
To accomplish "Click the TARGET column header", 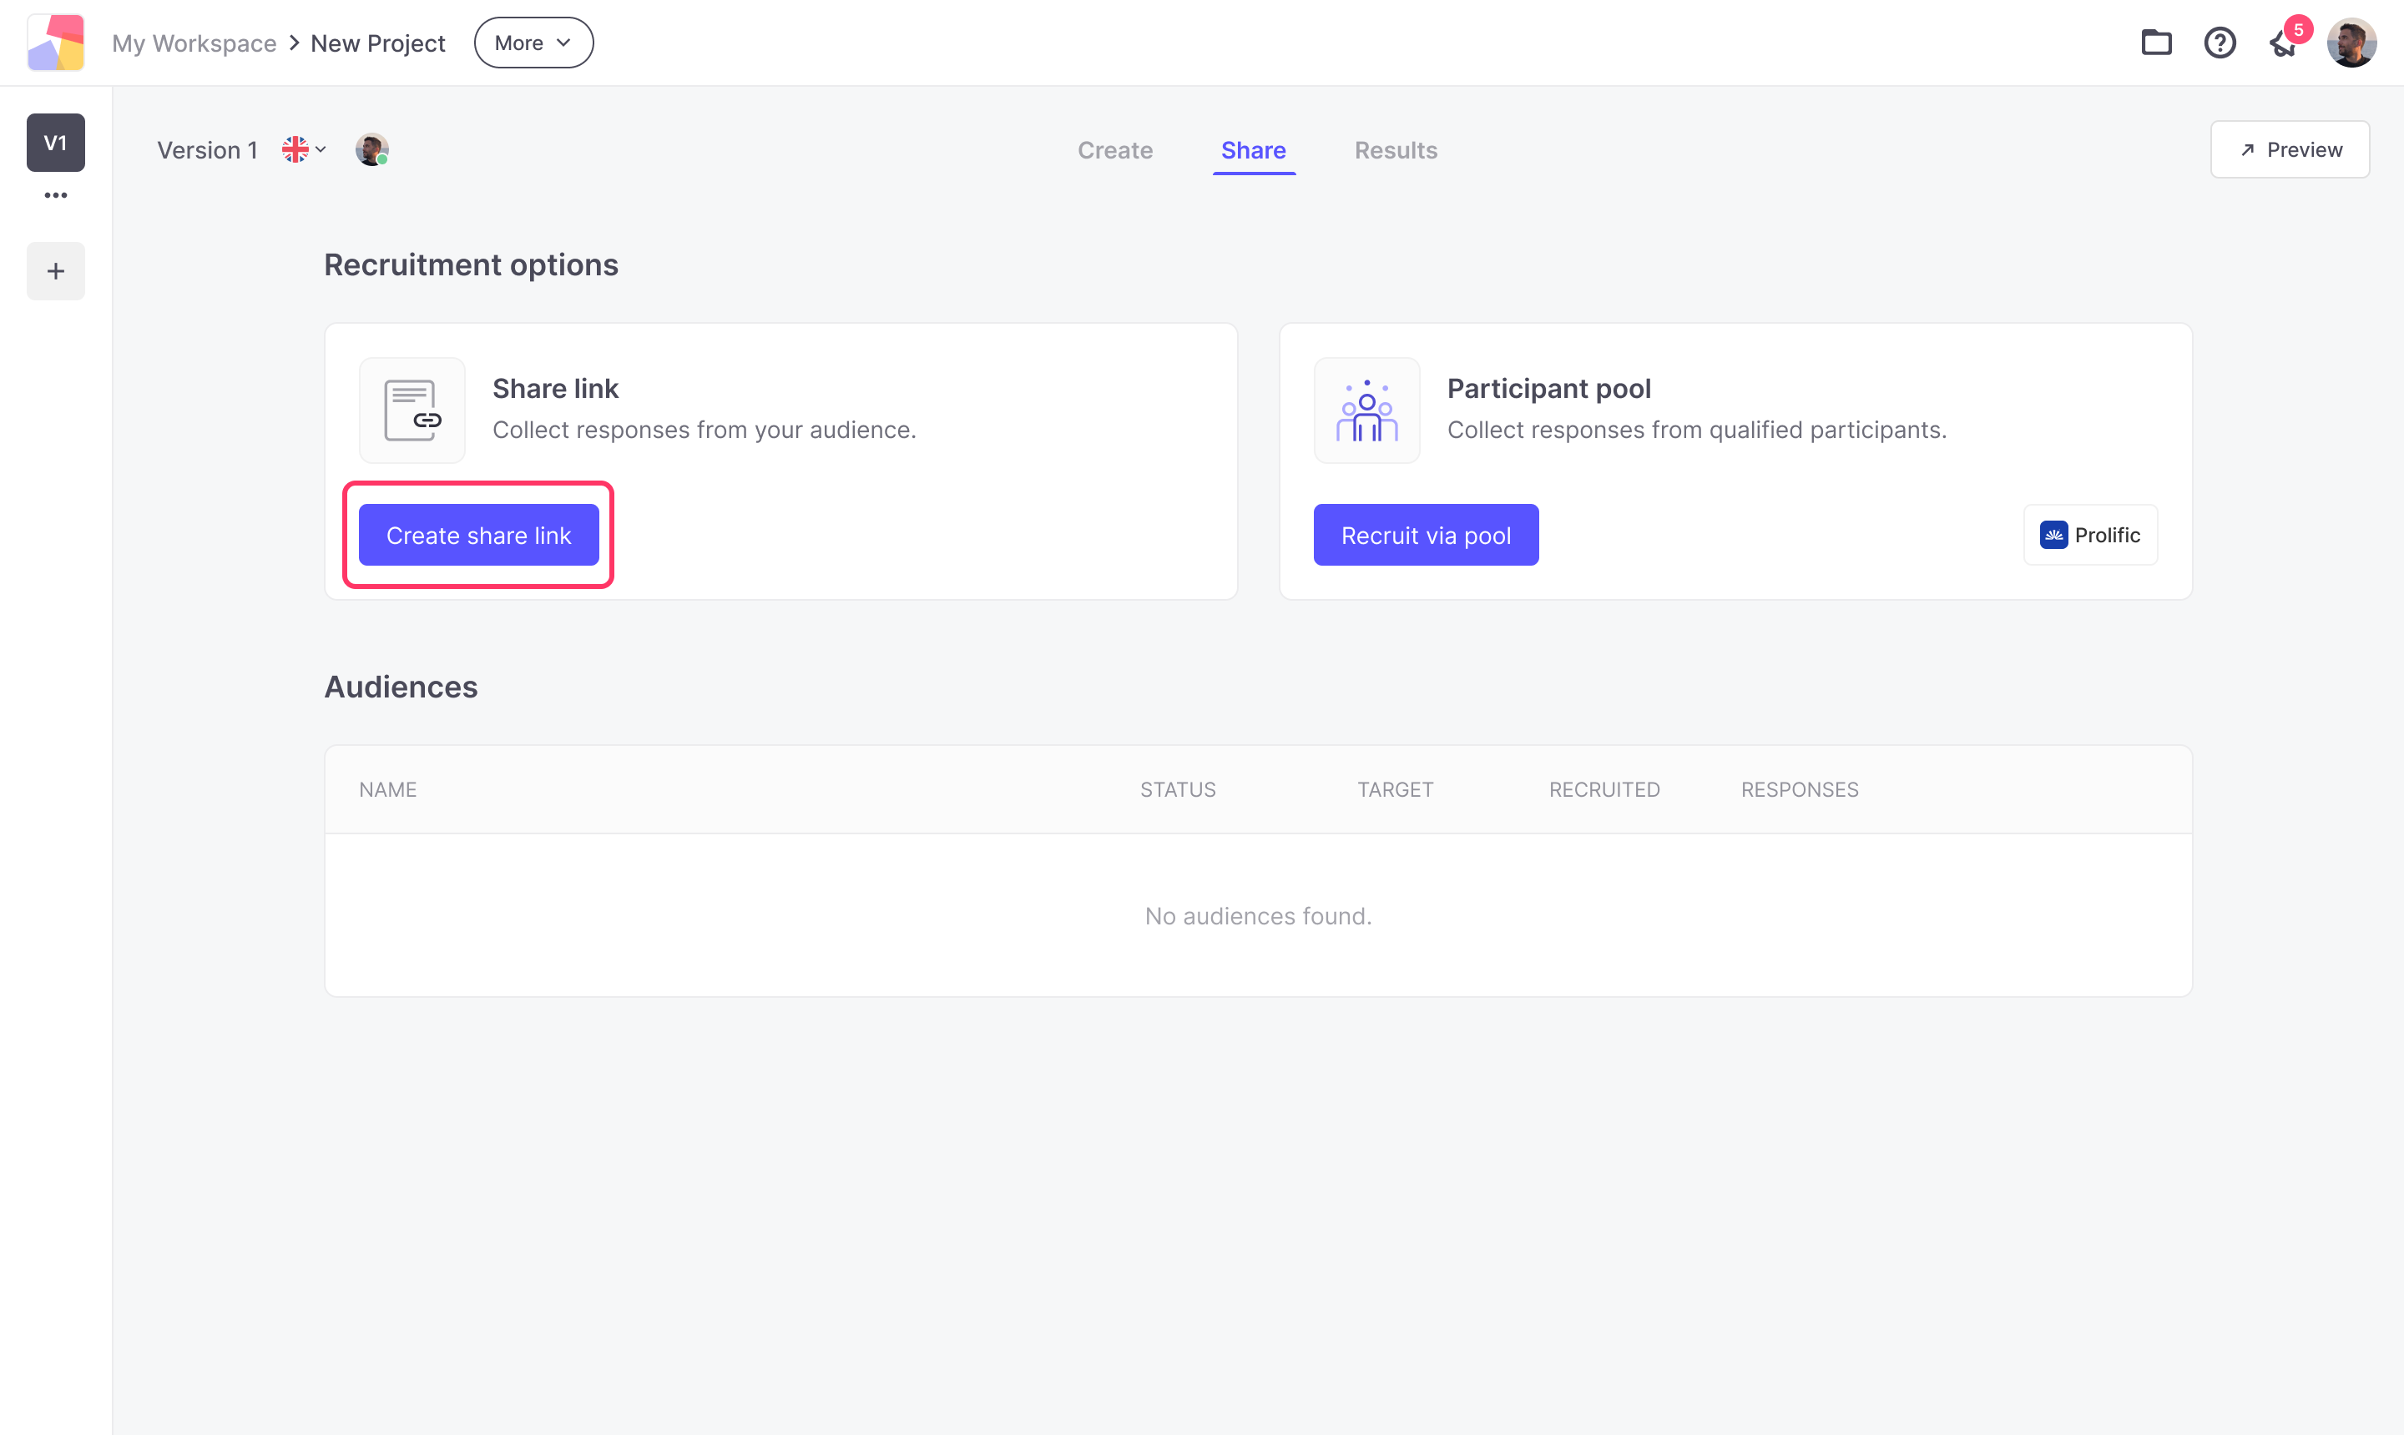I will coord(1394,789).
